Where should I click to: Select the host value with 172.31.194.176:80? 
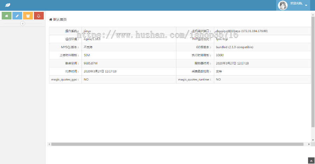[x=242, y=31]
